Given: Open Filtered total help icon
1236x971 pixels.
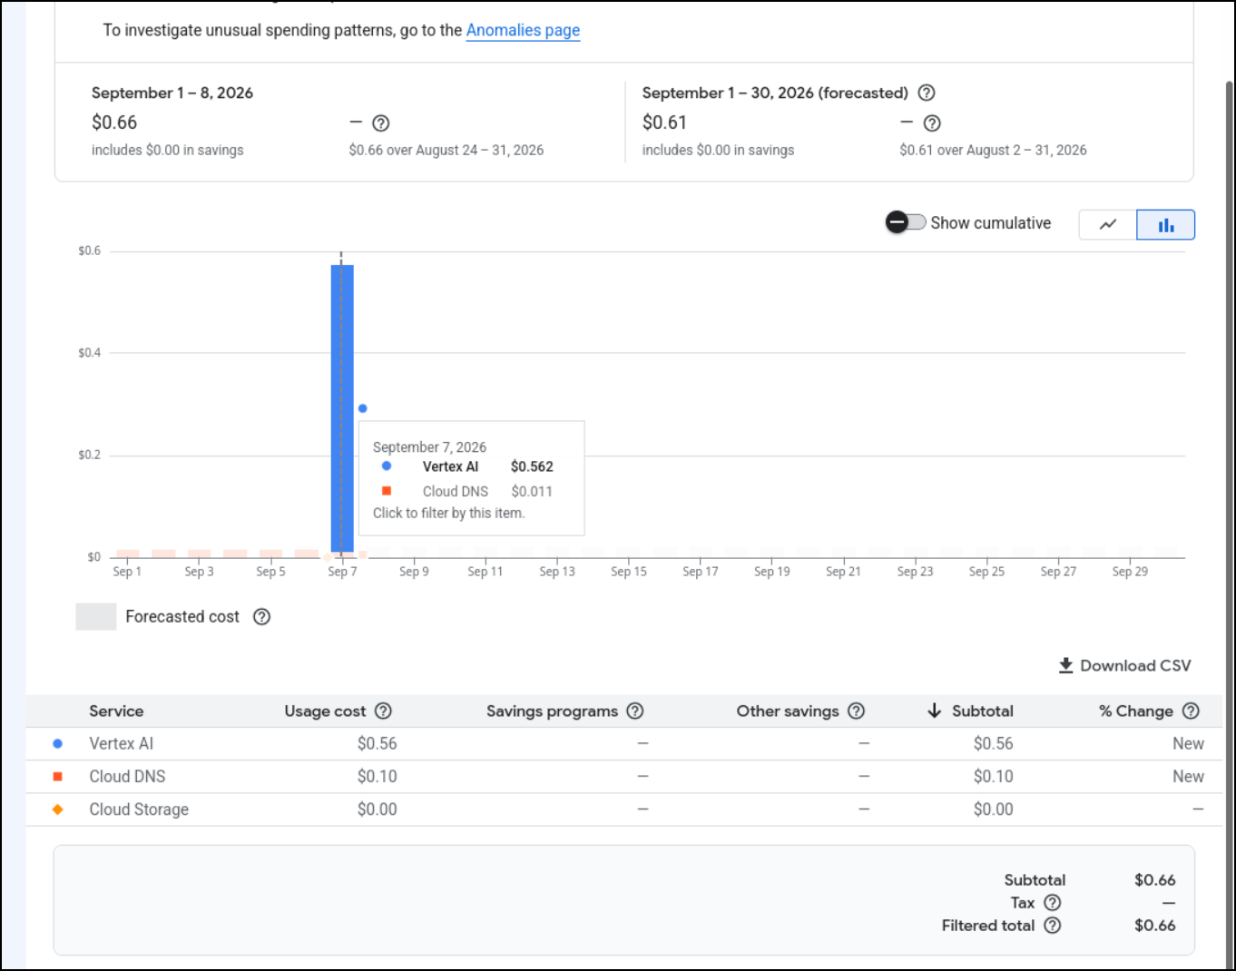Looking at the screenshot, I should (1053, 926).
